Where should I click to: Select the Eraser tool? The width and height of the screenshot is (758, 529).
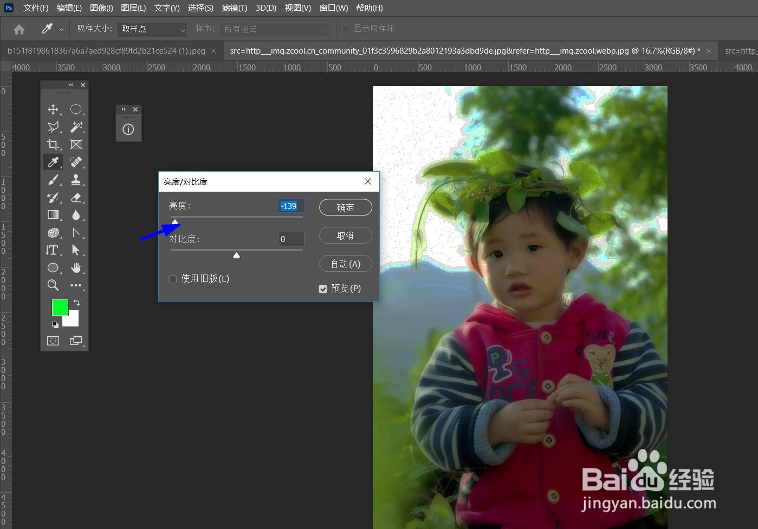point(76,198)
